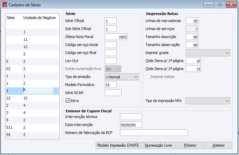Click the application icon in title bar
This screenshot has width=239, height=155.
(x=4, y=5)
